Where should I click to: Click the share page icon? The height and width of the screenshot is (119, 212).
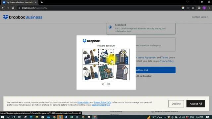(x=188, y=8)
